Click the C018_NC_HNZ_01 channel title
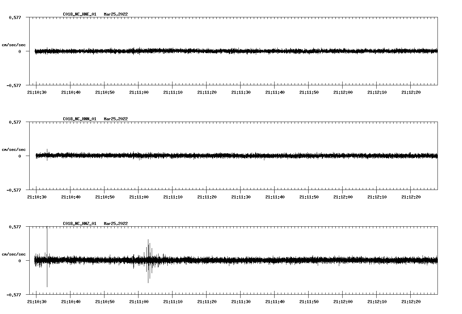462x314 pixels. click(x=80, y=224)
